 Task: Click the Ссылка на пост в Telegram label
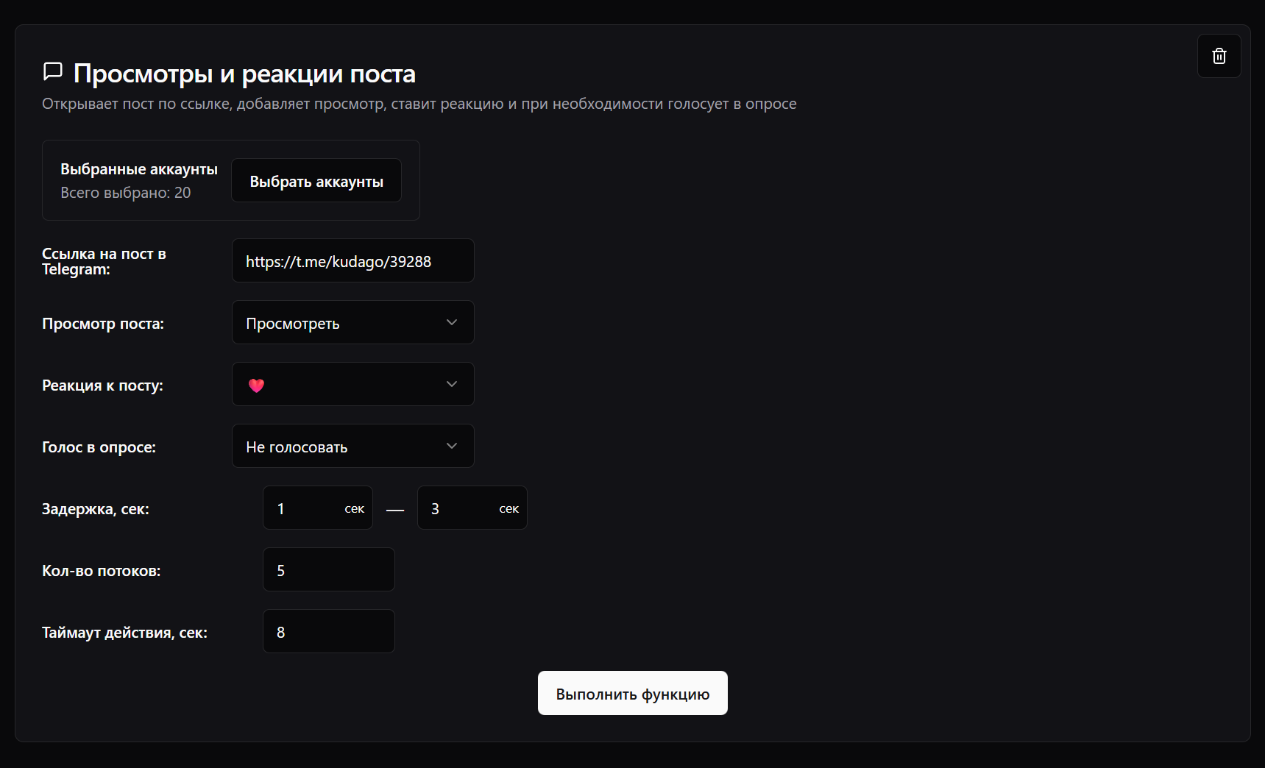click(x=104, y=261)
